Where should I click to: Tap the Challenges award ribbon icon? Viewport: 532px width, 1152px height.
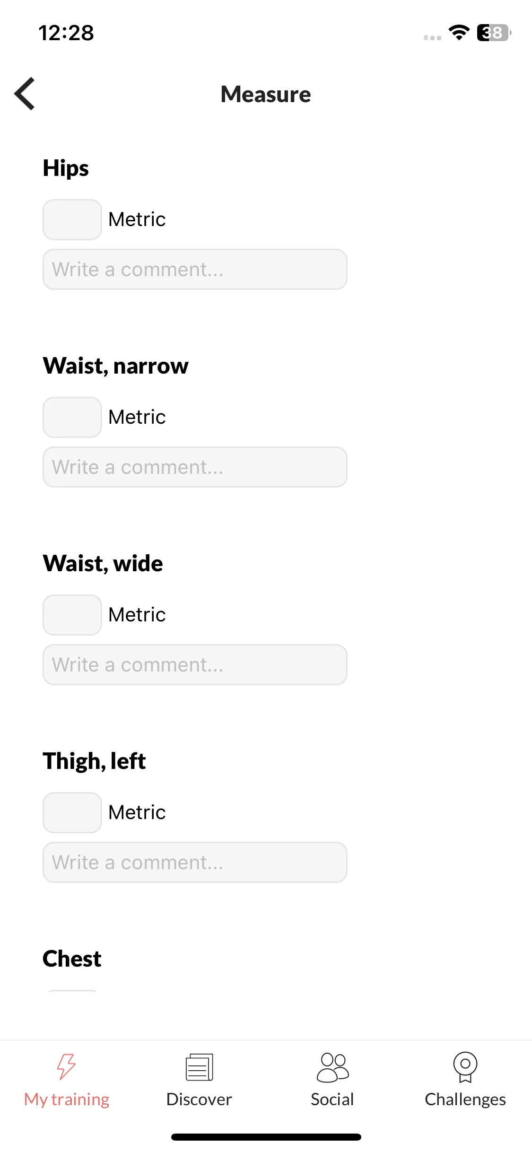coord(465,1067)
